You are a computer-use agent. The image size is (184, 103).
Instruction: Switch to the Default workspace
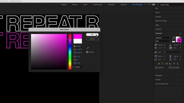(64, 5)
